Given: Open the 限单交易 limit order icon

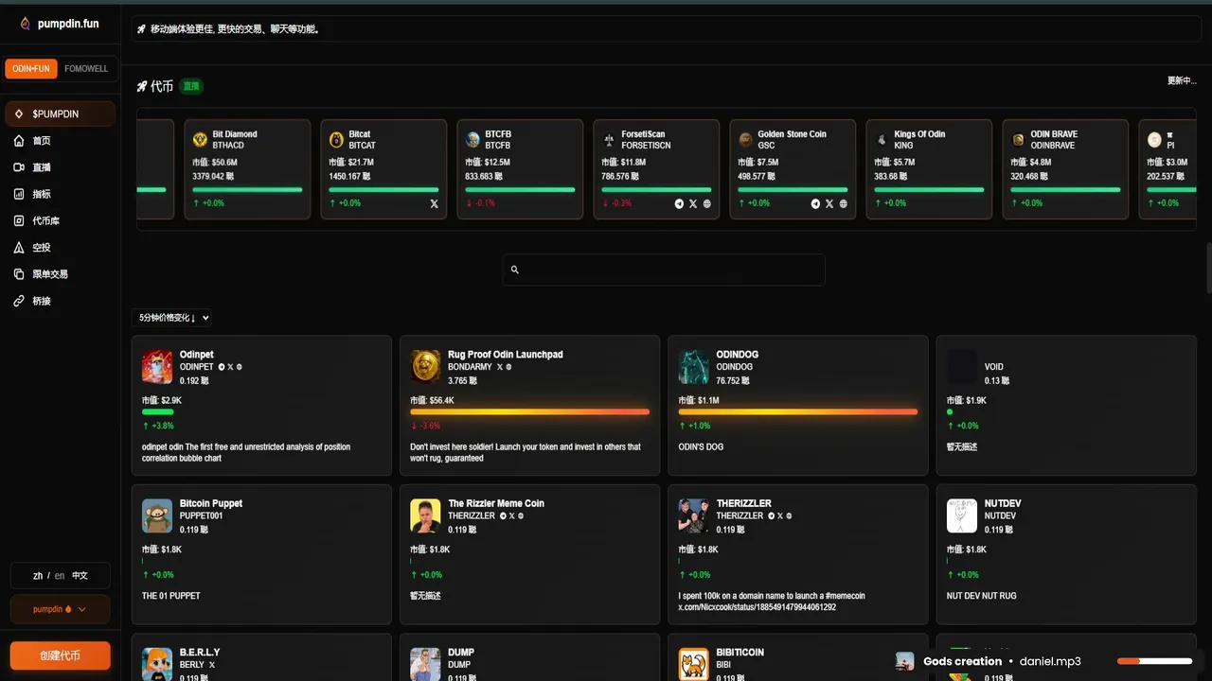Looking at the screenshot, I should (x=19, y=273).
